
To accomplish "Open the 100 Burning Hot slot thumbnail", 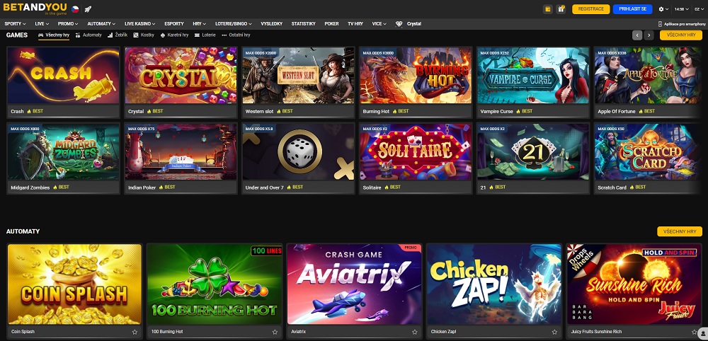I will (x=215, y=284).
